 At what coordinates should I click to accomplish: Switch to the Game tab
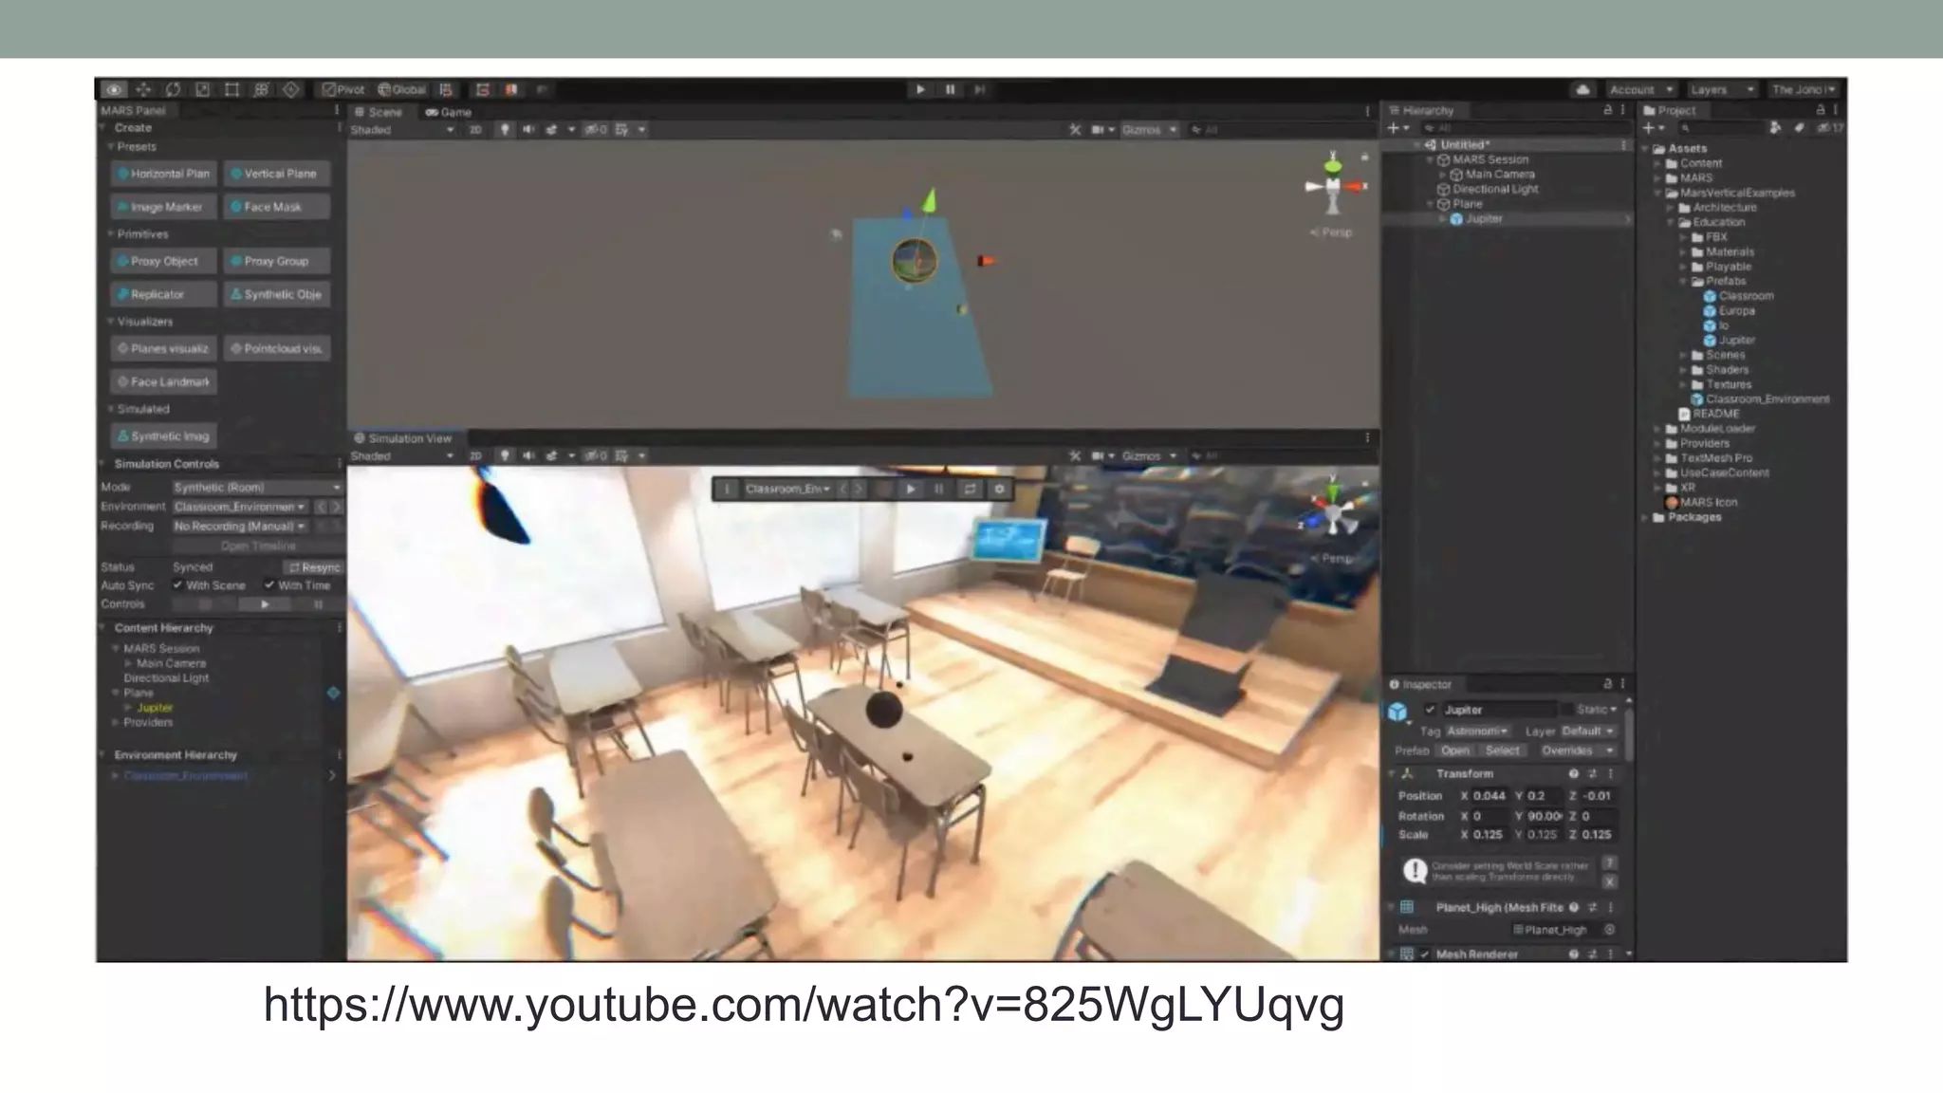coord(449,112)
